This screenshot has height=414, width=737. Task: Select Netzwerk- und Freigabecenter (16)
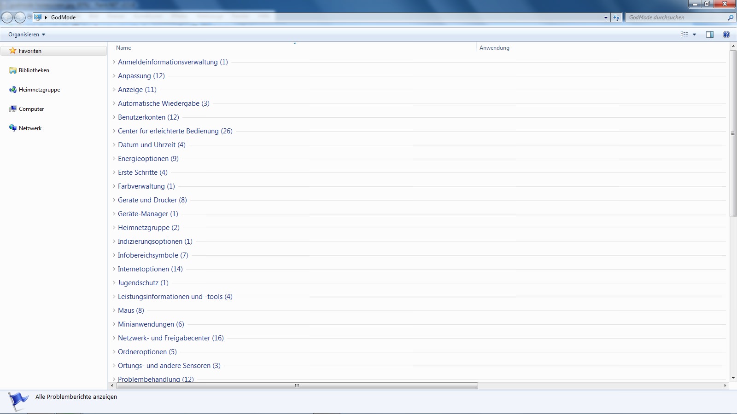point(171,338)
